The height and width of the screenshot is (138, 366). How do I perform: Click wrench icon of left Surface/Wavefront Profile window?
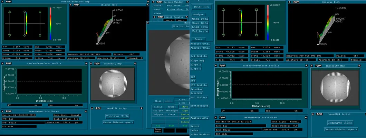[x=86, y=63]
